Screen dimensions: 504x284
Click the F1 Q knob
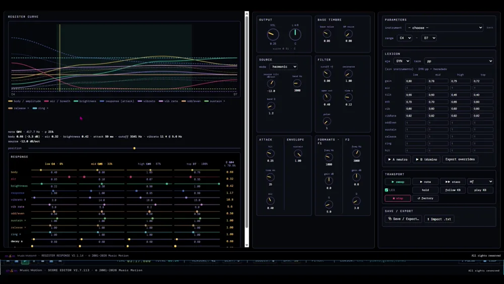[329, 205]
